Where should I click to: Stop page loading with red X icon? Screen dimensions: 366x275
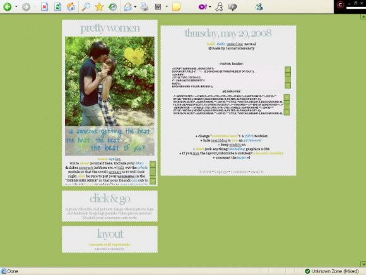(x=44, y=7)
